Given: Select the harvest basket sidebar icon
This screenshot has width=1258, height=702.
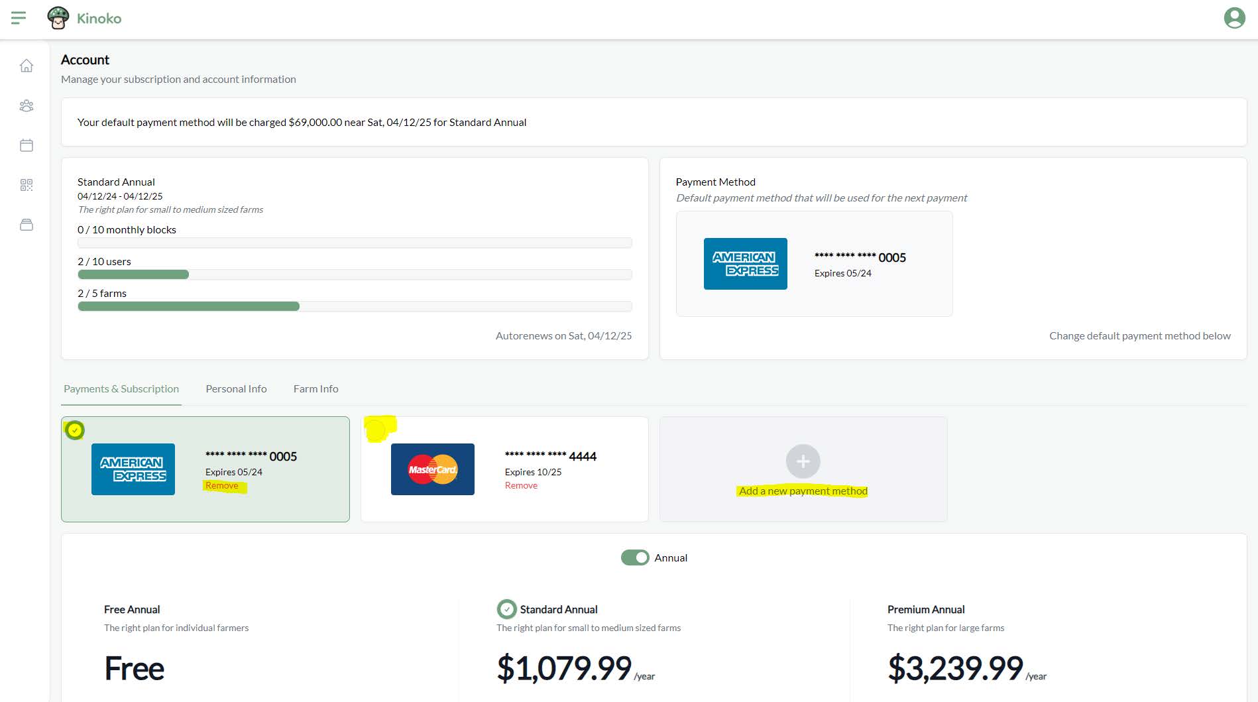Looking at the screenshot, I should click(27, 225).
